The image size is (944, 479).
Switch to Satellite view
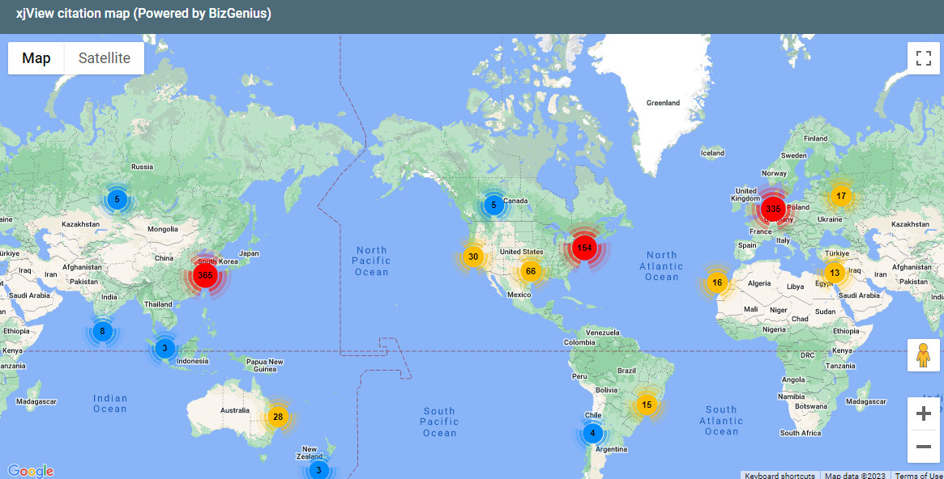coord(103,57)
